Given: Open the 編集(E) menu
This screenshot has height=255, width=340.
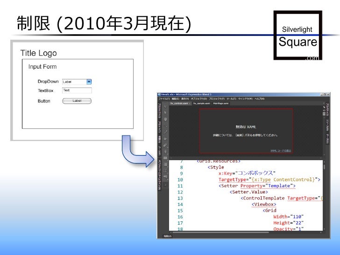Looking at the screenshot, I should click(x=175, y=99).
